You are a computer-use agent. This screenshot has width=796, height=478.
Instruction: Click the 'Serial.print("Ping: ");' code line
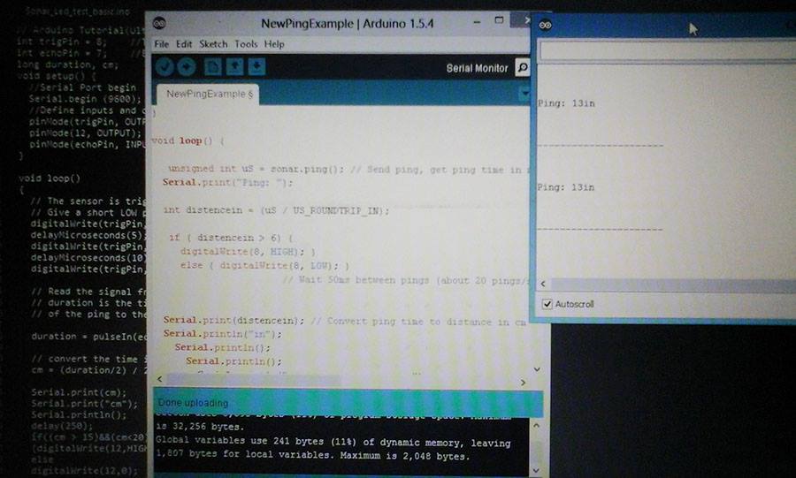pyautogui.click(x=227, y=183)
